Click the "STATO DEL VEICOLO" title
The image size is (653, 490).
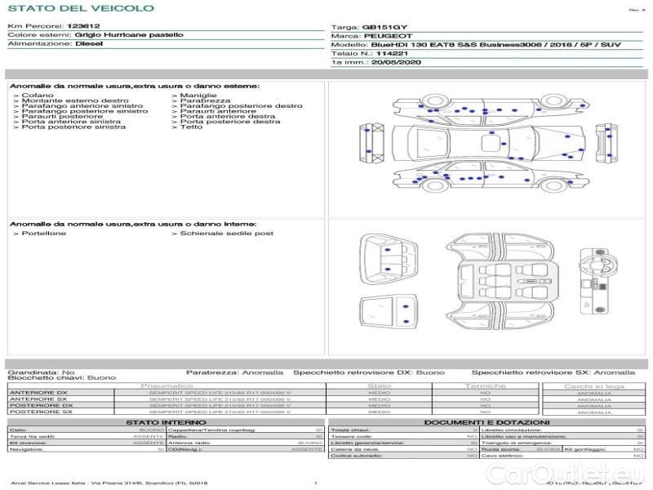[x=81, y=8]
